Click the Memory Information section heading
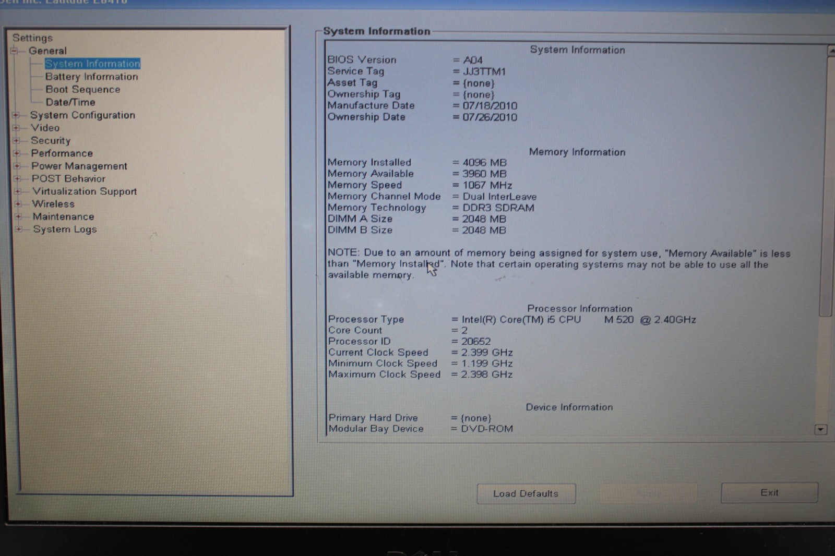 pyautogui.click(x=577, y=152)
